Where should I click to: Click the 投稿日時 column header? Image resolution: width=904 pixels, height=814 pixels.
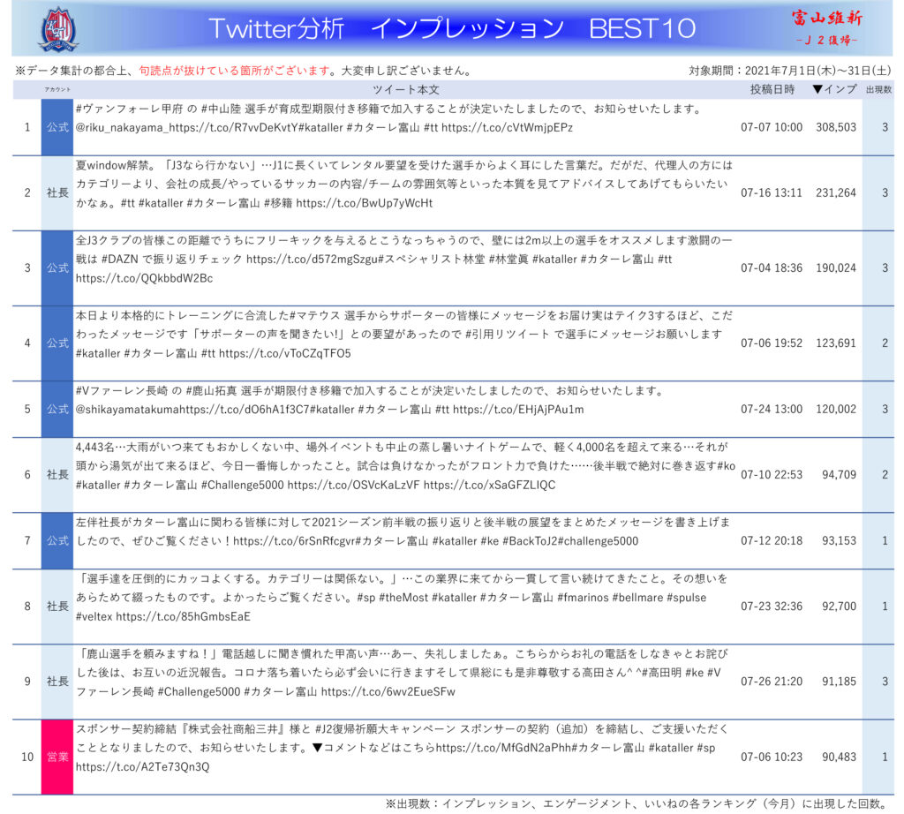pos(772,89)
